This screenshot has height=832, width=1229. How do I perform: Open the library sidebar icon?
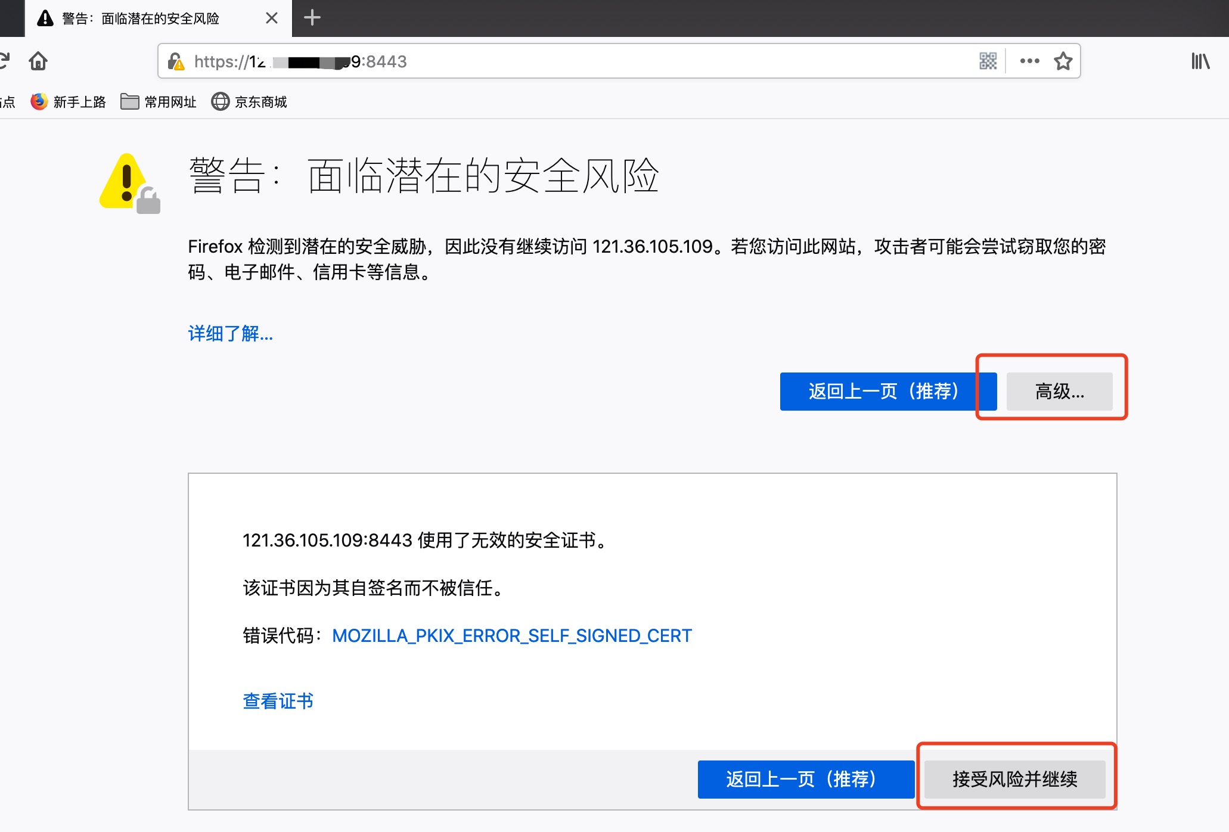point(1200,61)
